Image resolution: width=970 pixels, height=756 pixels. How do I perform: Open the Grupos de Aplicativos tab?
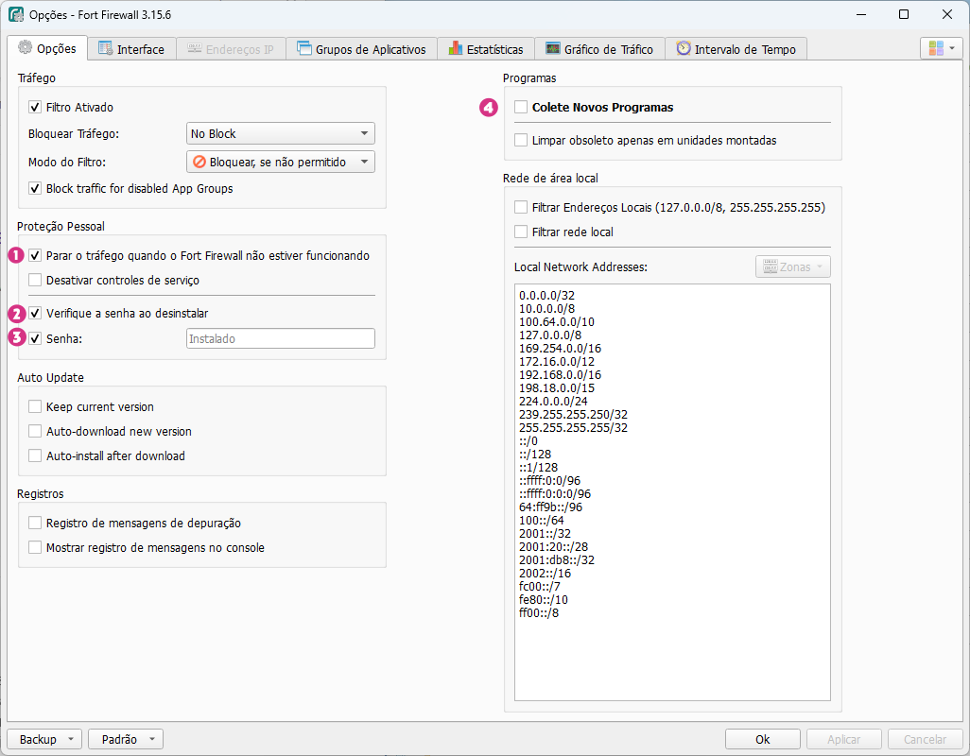pyautogui.click(x=362, y=49)
